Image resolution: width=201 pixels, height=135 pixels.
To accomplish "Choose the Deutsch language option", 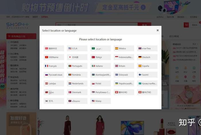I will 147,57.
